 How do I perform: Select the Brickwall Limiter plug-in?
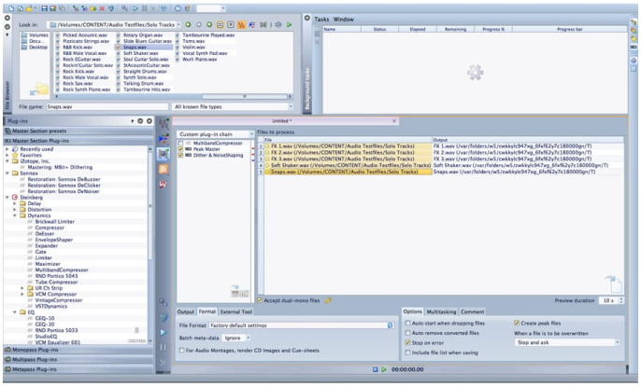pos(55,221)
